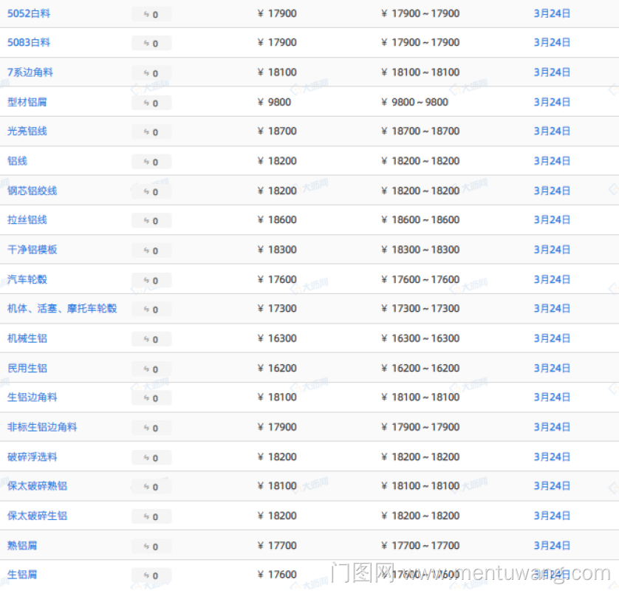Click the change indicator in 汽车轮毂 row
619x591 pixels.
coord(151,280)
